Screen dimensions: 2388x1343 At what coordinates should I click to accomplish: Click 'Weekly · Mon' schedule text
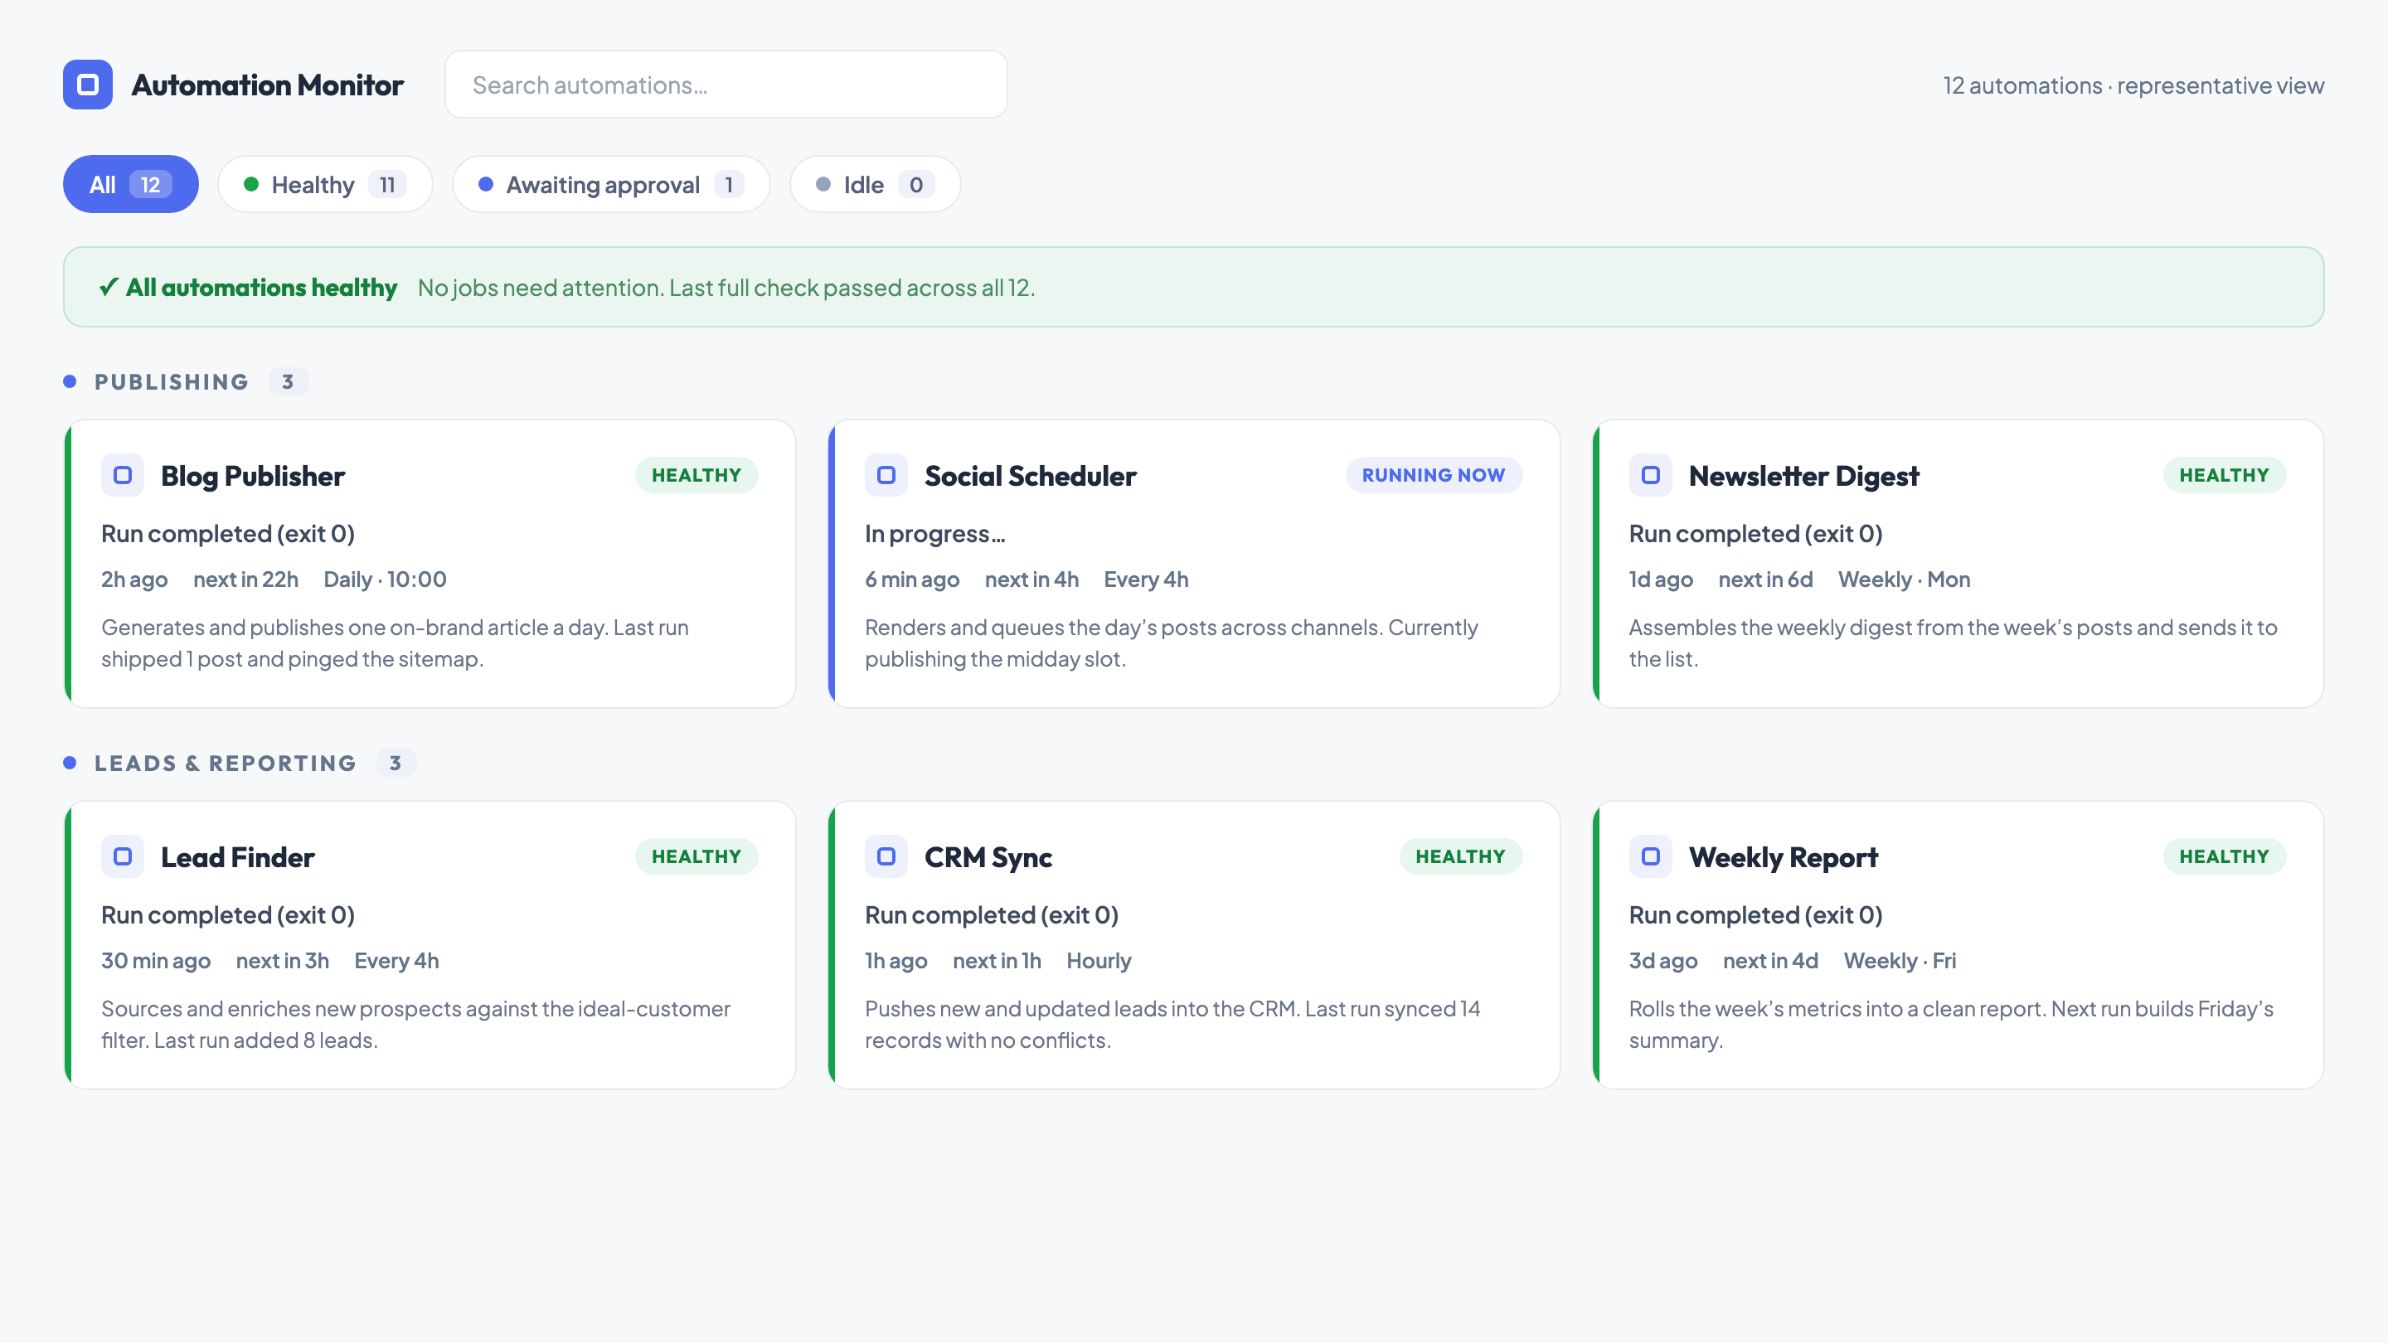point(1904,579)
